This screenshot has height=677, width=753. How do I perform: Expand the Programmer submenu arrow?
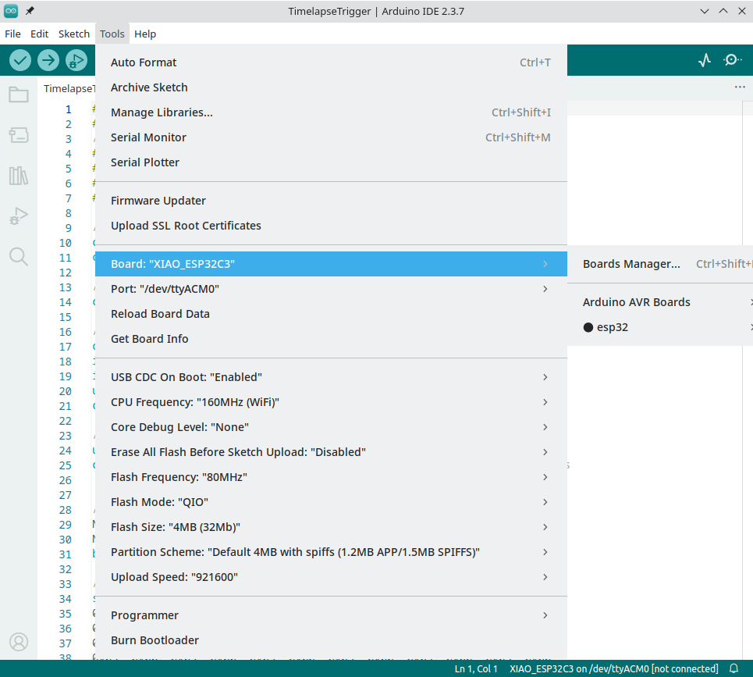pos(545,615)
